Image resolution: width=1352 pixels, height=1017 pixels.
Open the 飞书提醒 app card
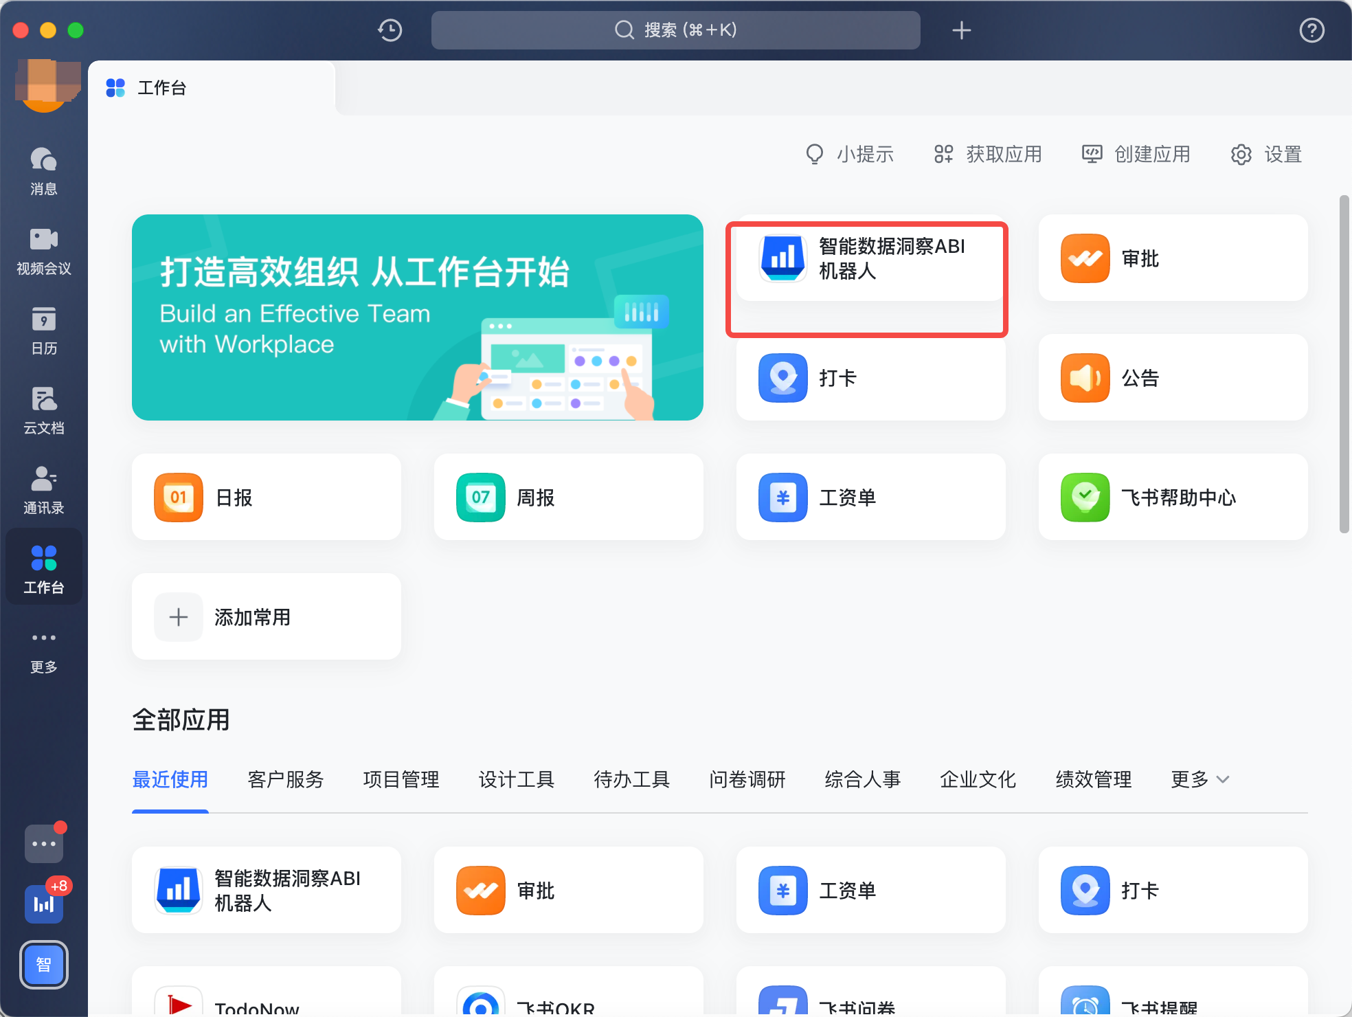[1173, 992]
